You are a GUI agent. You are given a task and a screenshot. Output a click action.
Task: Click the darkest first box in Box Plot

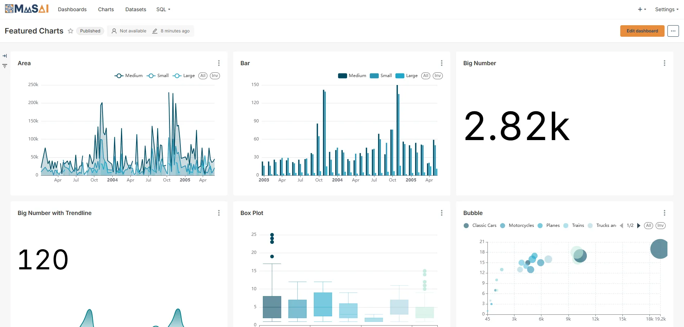(272, 307)
